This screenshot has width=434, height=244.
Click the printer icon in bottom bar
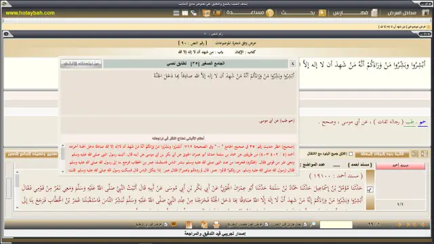coord(216,224)
